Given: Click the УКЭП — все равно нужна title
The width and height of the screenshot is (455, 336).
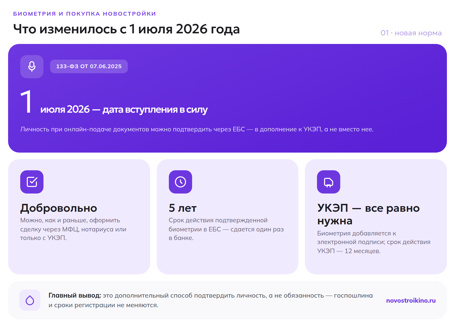Looking at the screenshot, I should 368,214.
